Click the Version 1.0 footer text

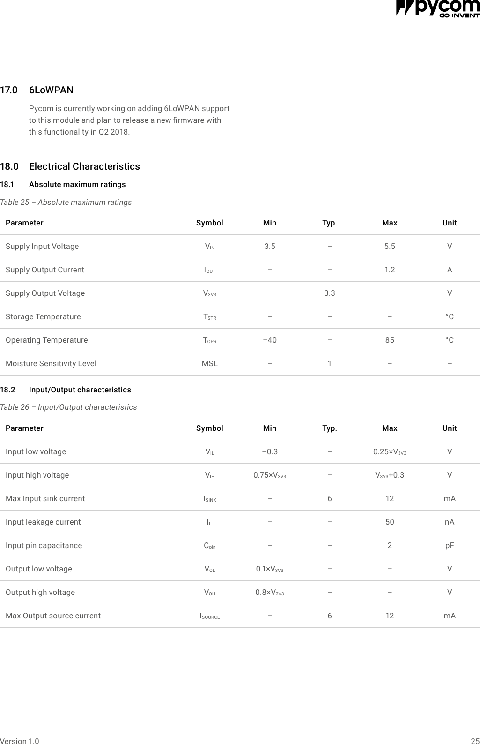[20, 741]
